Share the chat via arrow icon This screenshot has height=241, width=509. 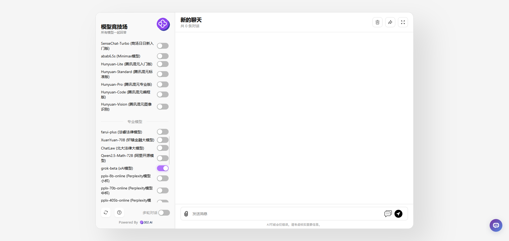(390, 22)
